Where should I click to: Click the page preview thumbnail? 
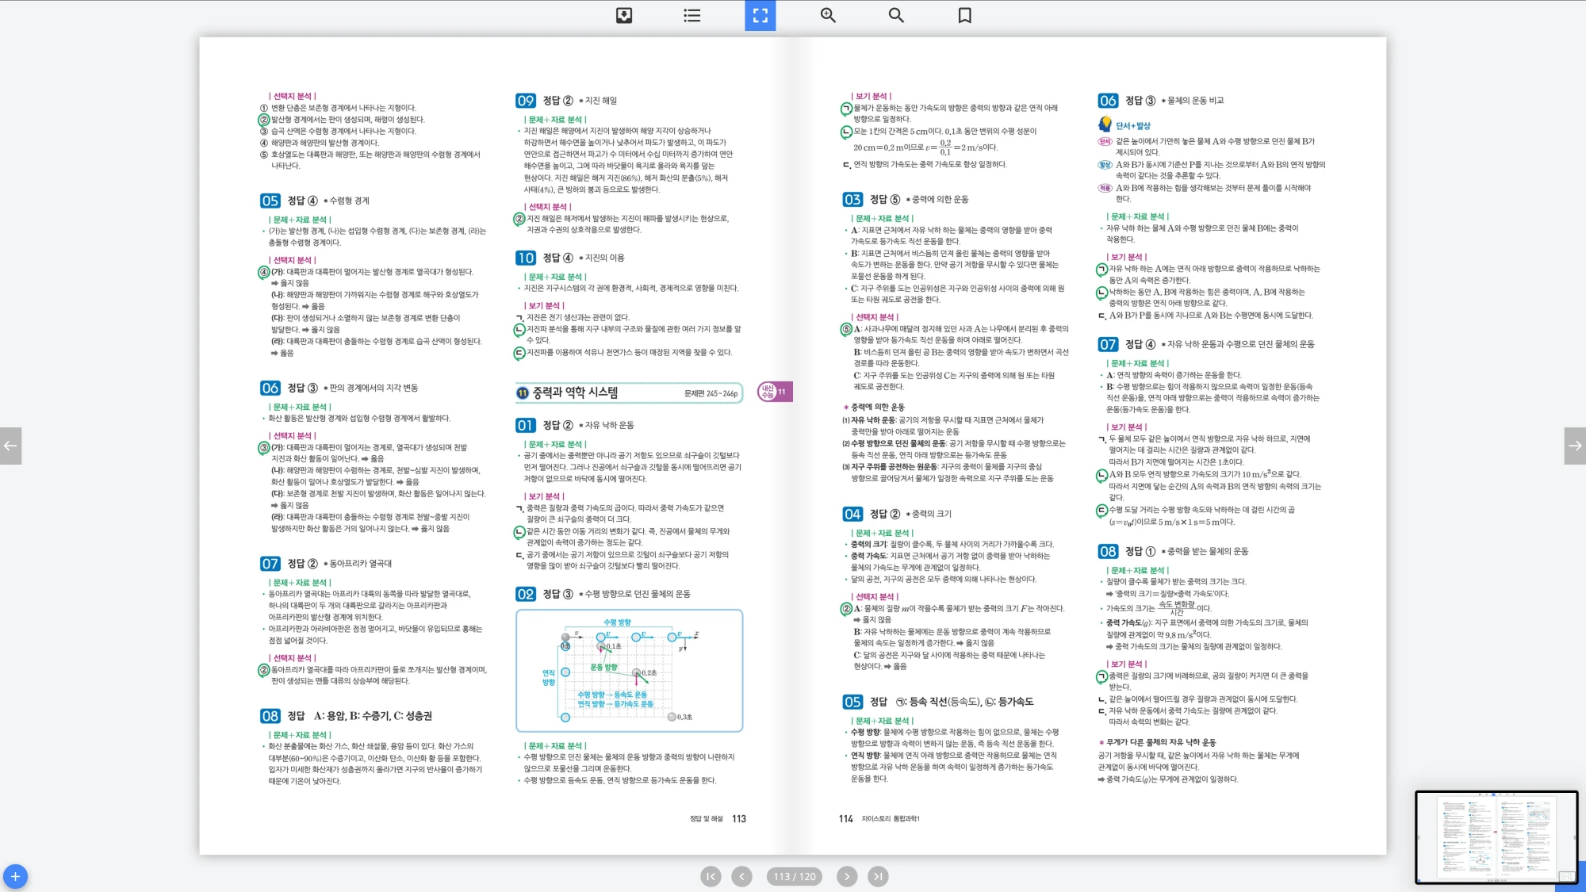point(1496,836)
